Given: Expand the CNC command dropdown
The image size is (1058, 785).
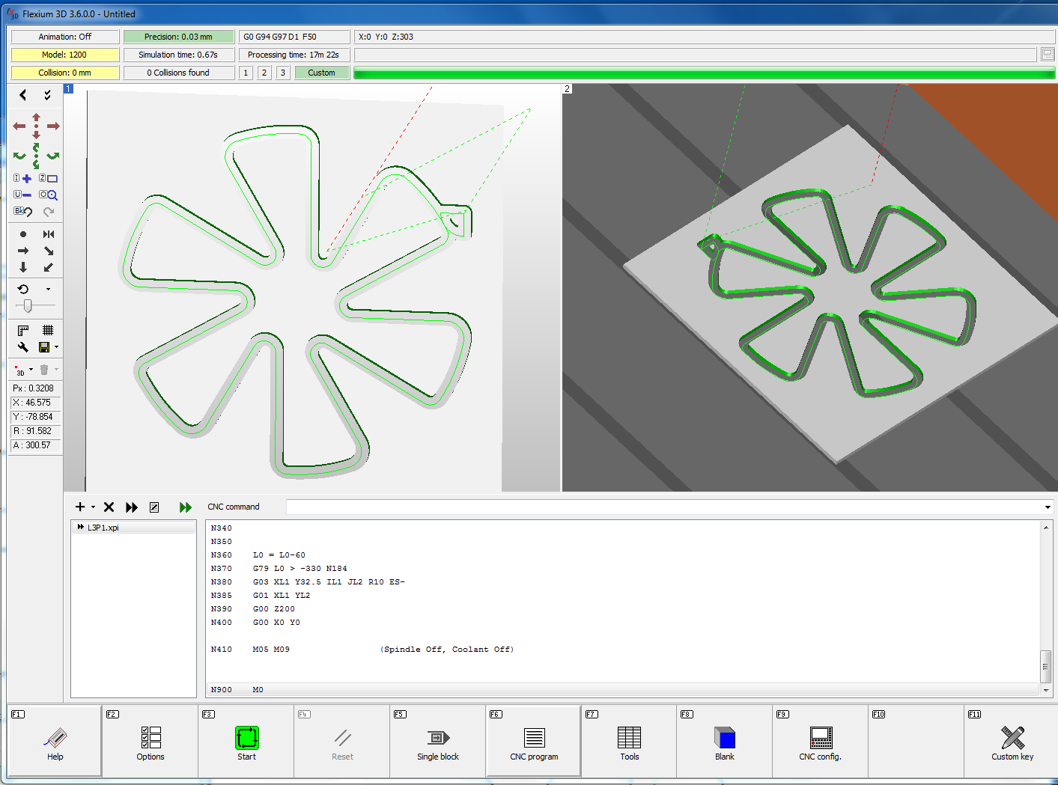Looking at the screenshot, I should [x=1047, y=507].
